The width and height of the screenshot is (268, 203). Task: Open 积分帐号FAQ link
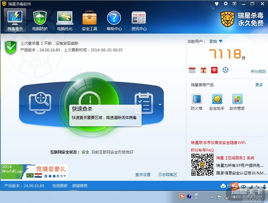click(202, 150)
